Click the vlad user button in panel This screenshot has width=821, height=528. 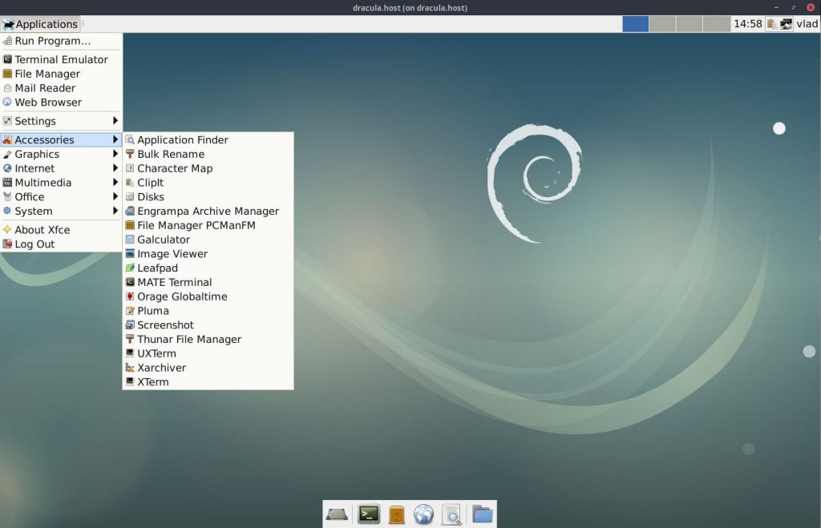pos(807,24)
